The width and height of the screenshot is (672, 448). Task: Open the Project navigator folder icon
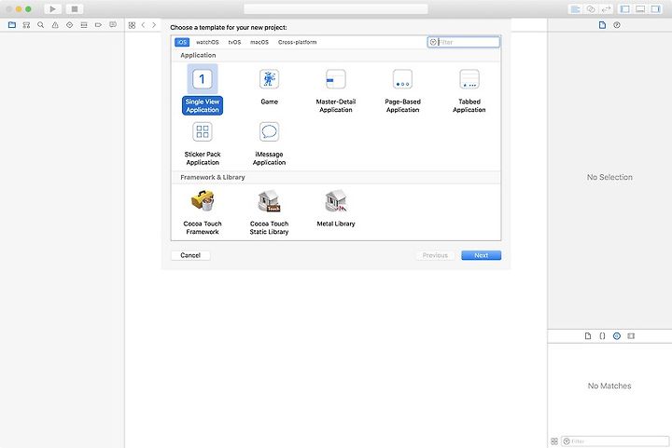click(12, 25)
